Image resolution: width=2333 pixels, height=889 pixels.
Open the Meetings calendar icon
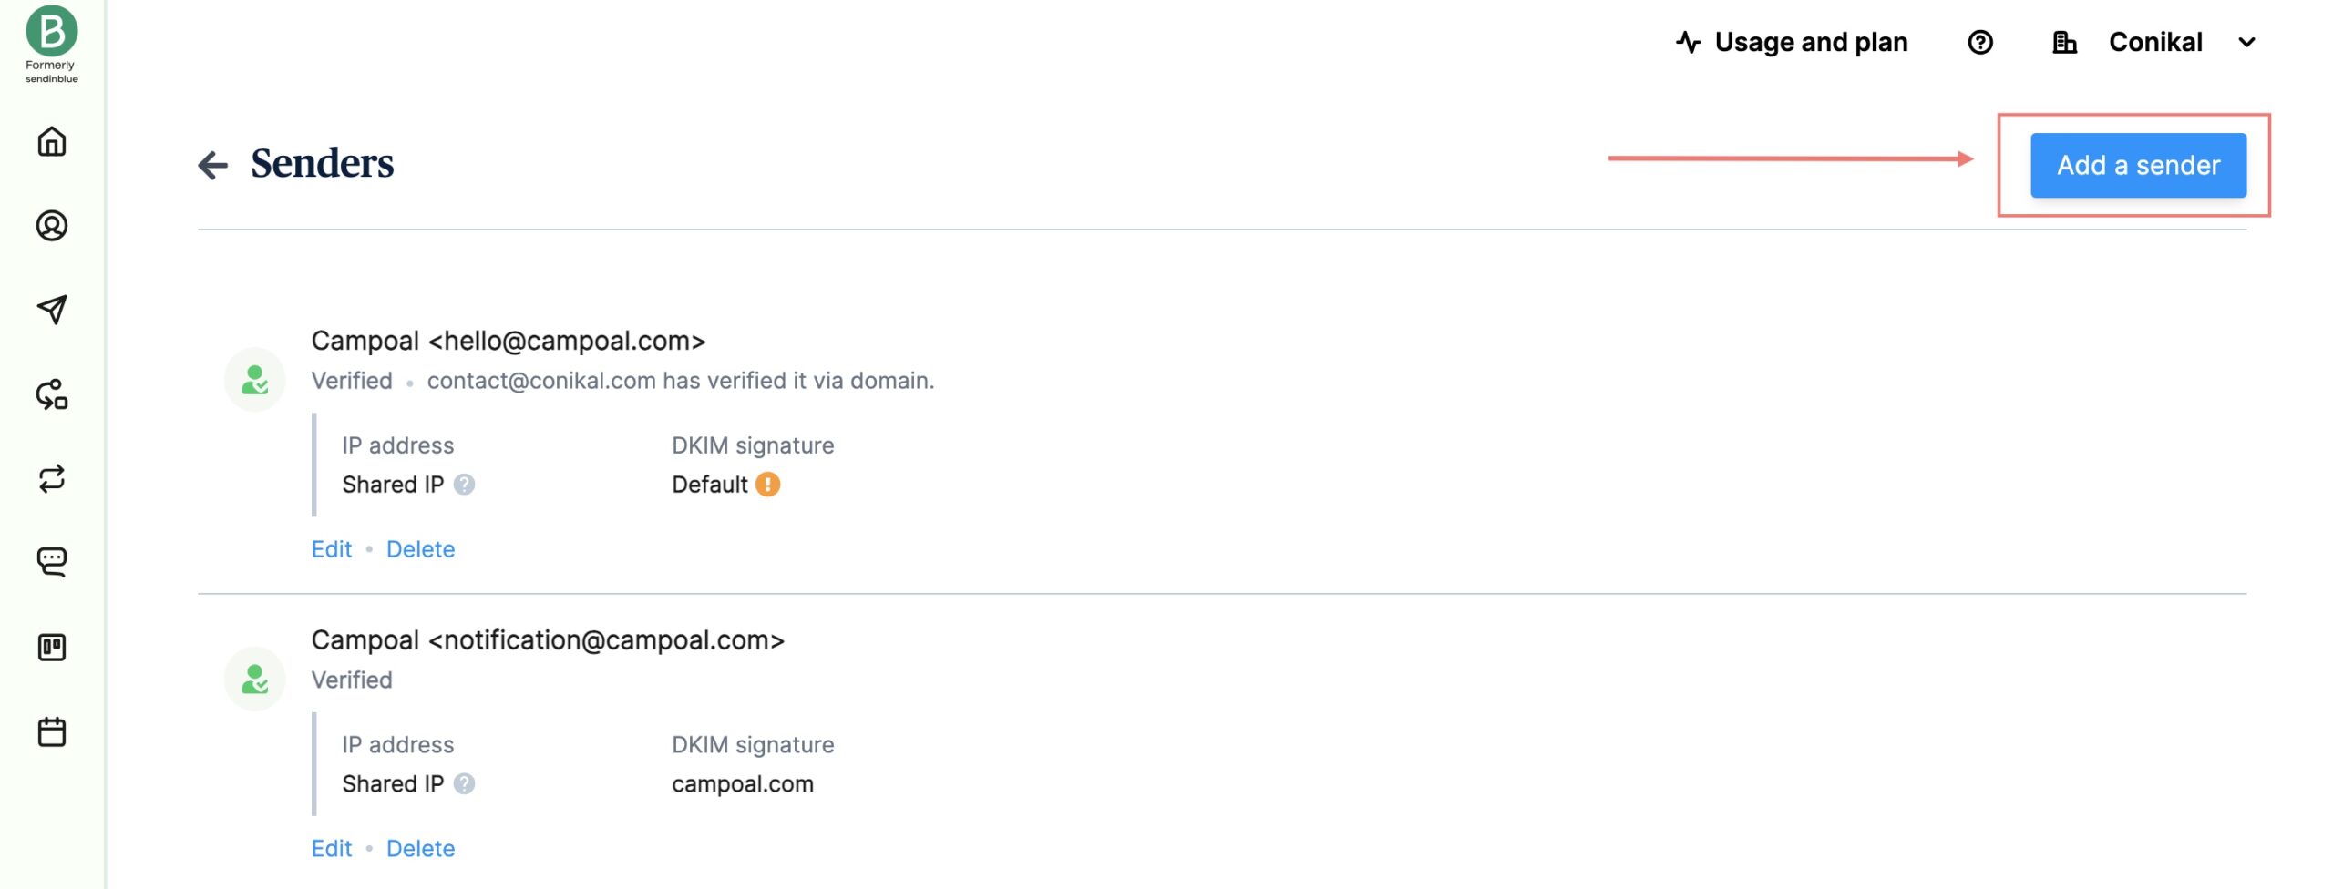[52, 731]
